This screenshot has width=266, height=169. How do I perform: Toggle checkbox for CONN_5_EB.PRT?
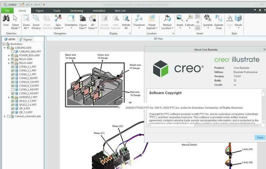click(13, 78)
